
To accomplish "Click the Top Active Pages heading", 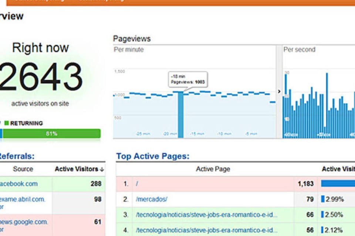I will [x=153, y=156].
